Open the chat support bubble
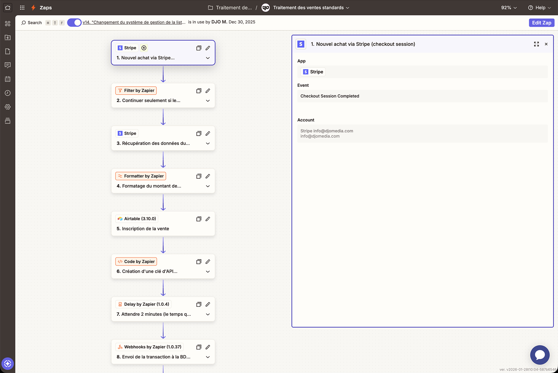 pyautogui.click(x=540, y=355)
